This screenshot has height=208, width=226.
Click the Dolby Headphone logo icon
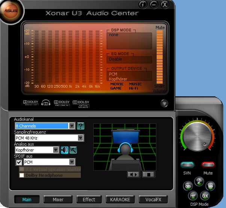[x=46, y=103]
